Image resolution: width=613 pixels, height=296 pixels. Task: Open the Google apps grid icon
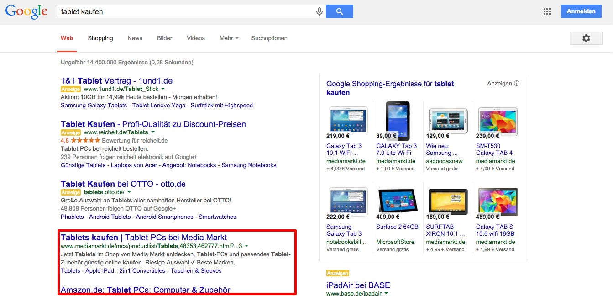(547, 11)
